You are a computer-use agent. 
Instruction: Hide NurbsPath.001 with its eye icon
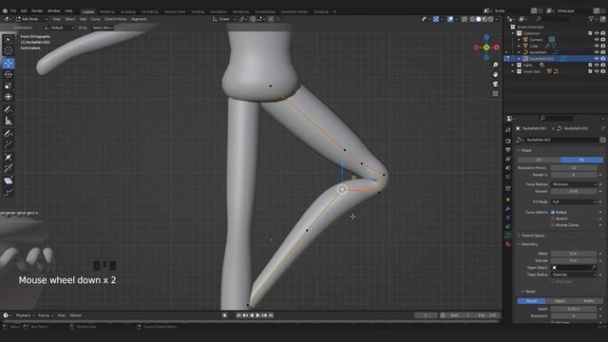[597, 59]
